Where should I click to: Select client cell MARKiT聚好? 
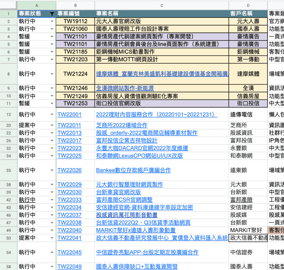coord(248,230)
